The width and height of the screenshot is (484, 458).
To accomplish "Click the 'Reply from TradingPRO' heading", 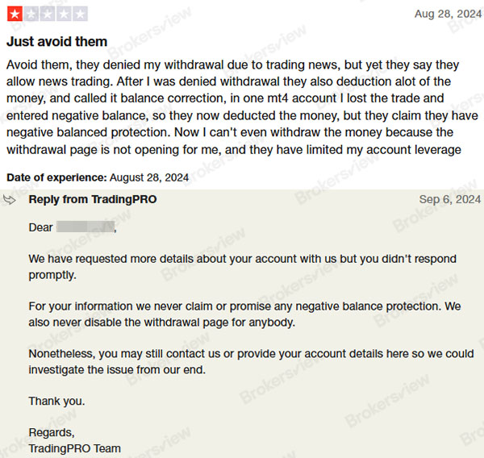I will 92,199.
